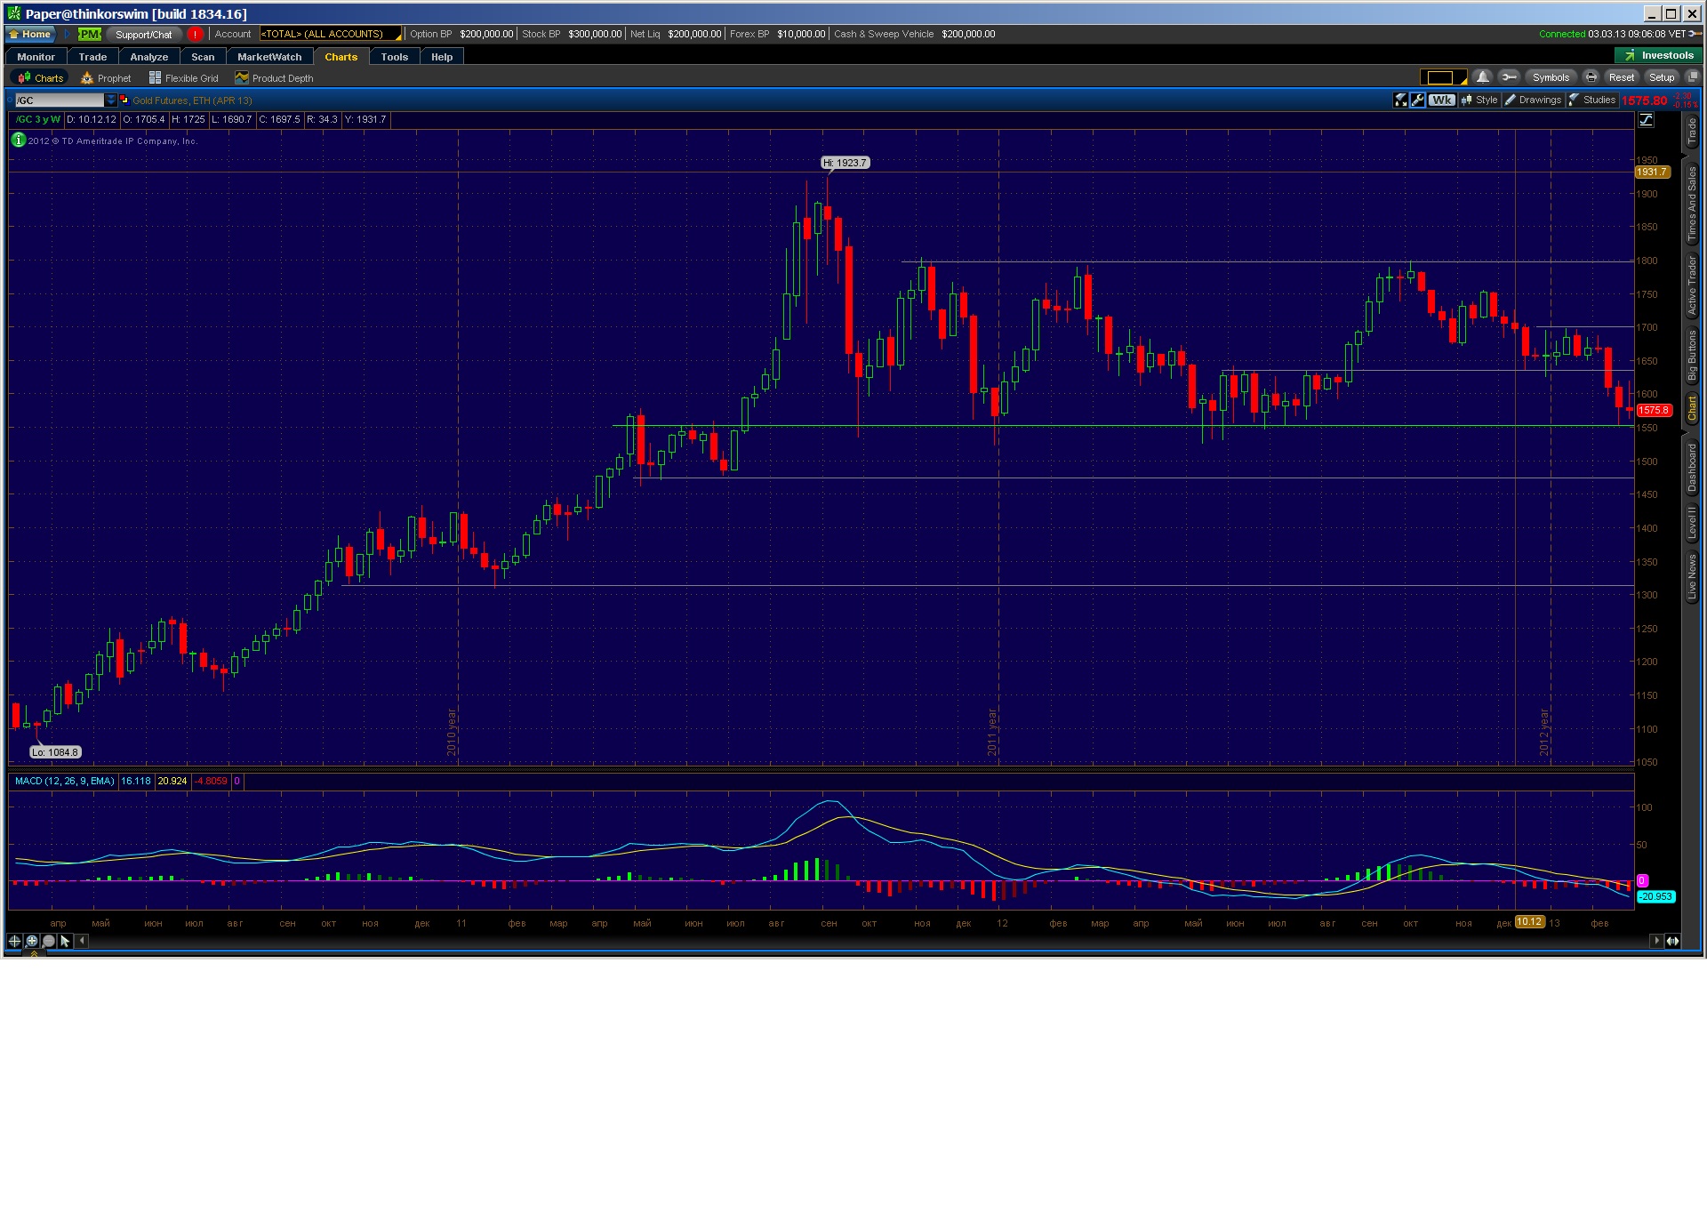This screenshot has width=1707, height=1220.
Task: Open the Help tab
Action: pyautogui.click(x=442, y=57)
